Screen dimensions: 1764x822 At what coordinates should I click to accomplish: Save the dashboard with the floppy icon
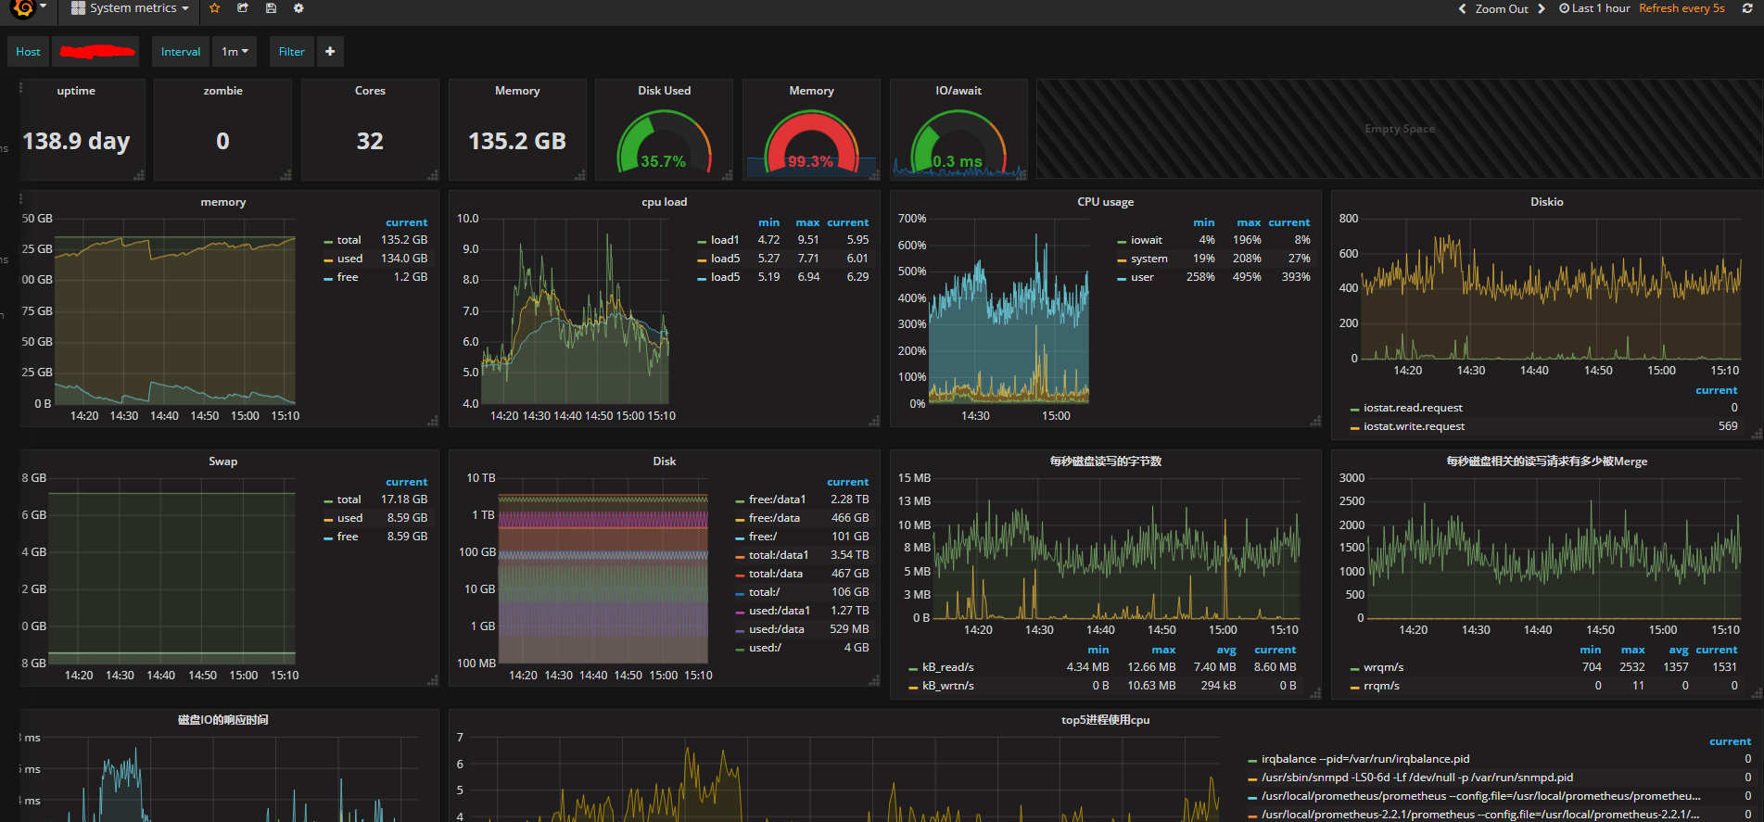(271, 8)
